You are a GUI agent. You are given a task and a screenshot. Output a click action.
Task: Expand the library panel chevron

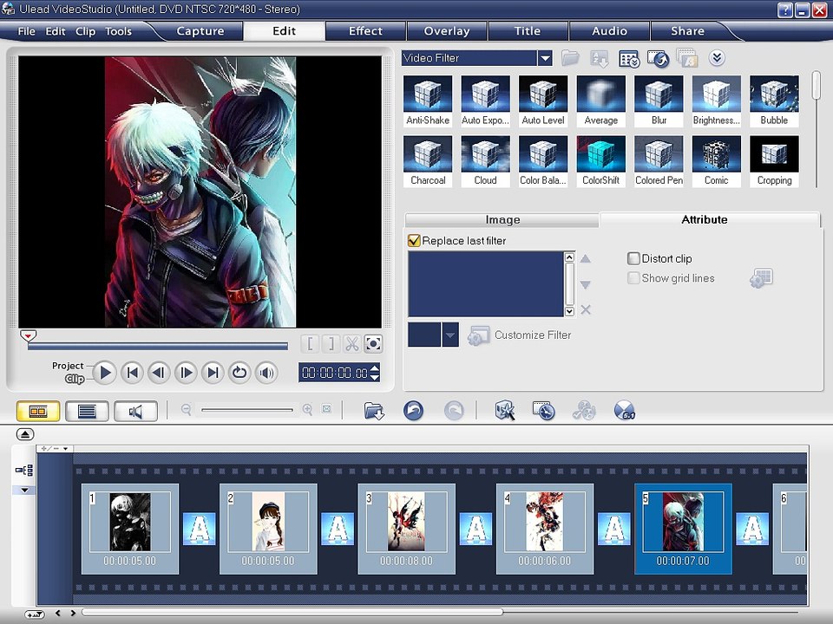[x=717, y=58]
